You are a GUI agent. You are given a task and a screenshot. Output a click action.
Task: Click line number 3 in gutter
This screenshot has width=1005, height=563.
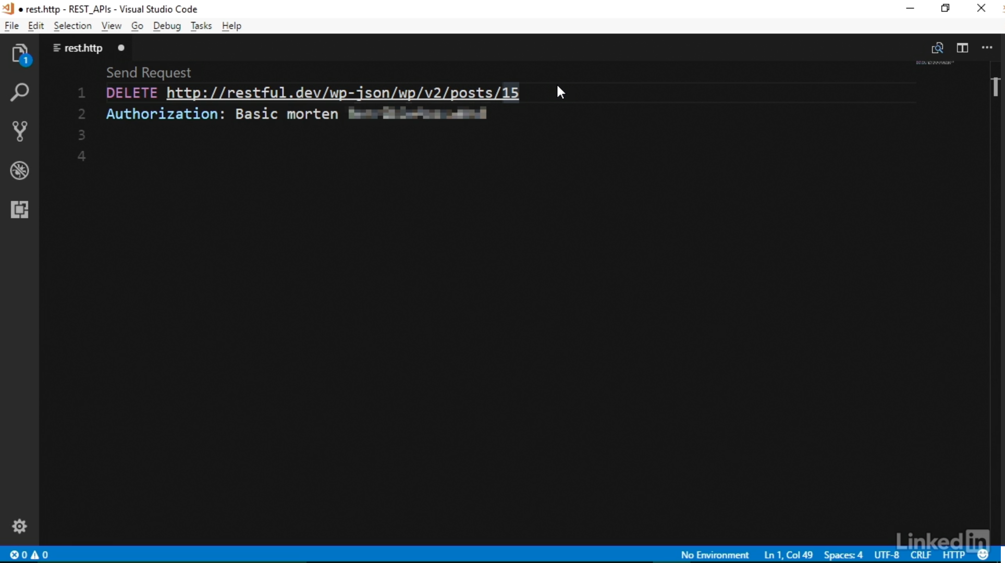(82, 135)
